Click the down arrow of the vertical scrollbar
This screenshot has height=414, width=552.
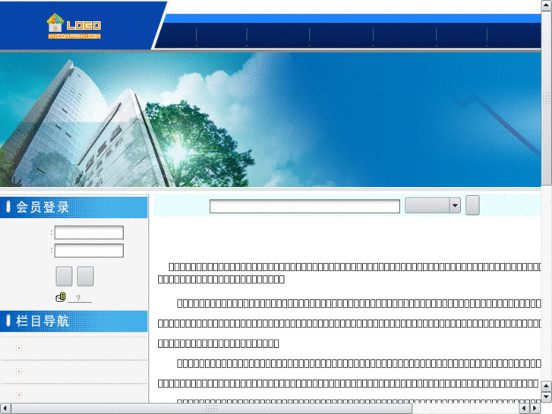tap(547, 397)
